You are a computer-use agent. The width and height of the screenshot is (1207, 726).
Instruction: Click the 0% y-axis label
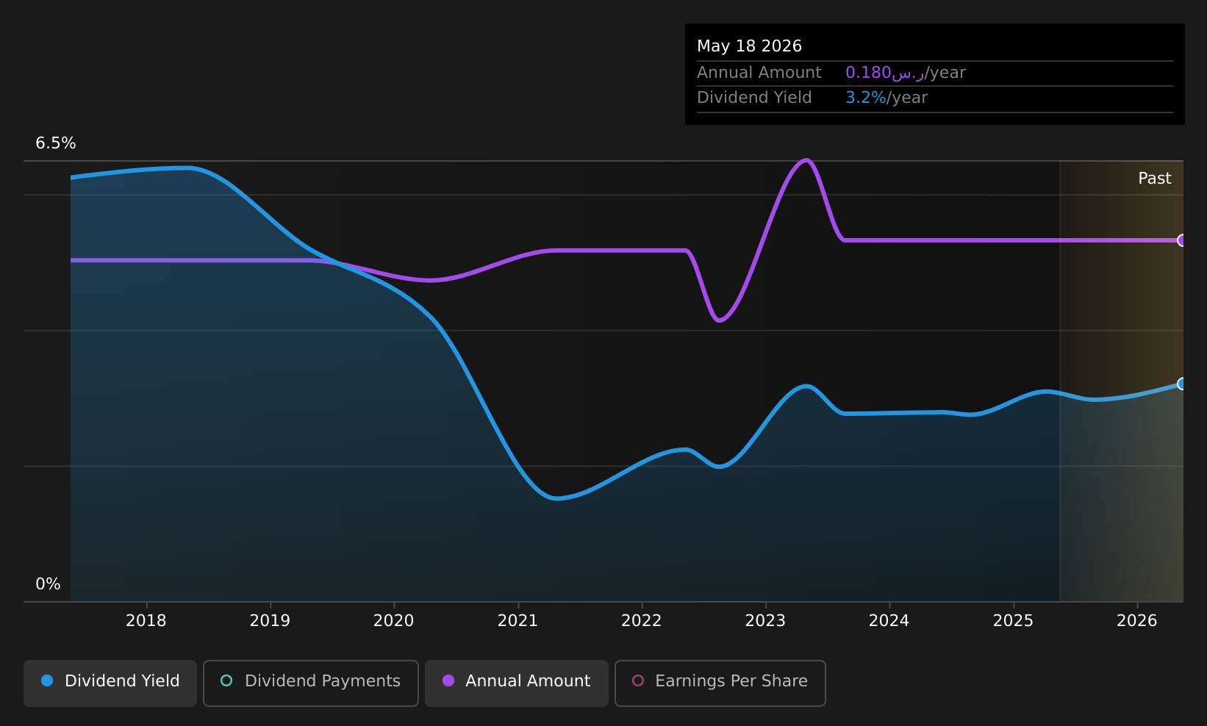click(x=49, y=584)
